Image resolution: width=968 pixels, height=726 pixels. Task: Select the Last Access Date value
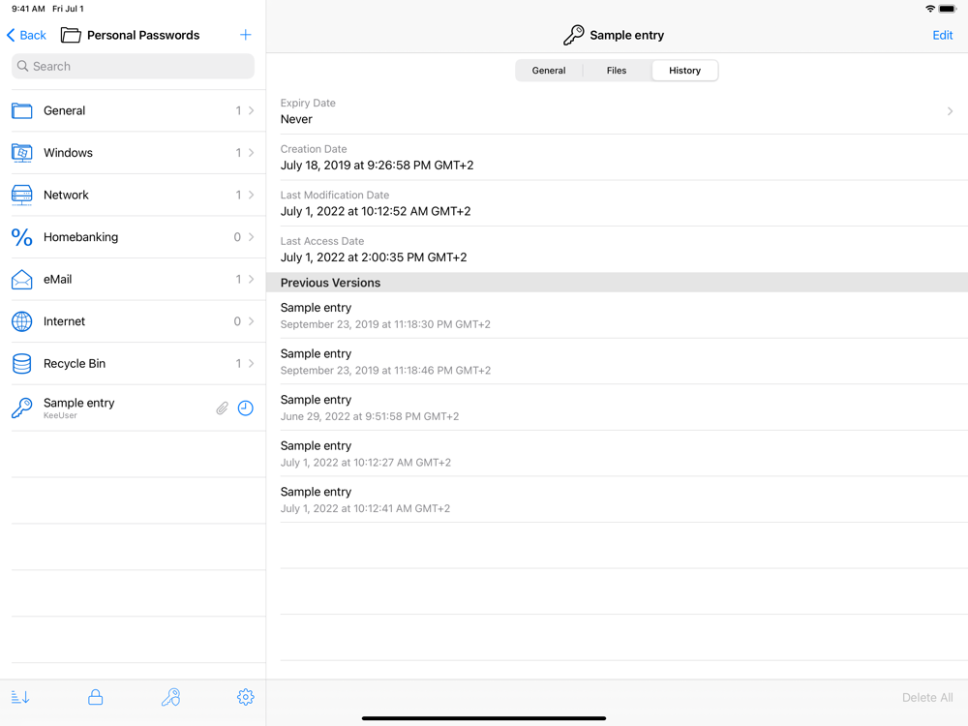[374, 257]
